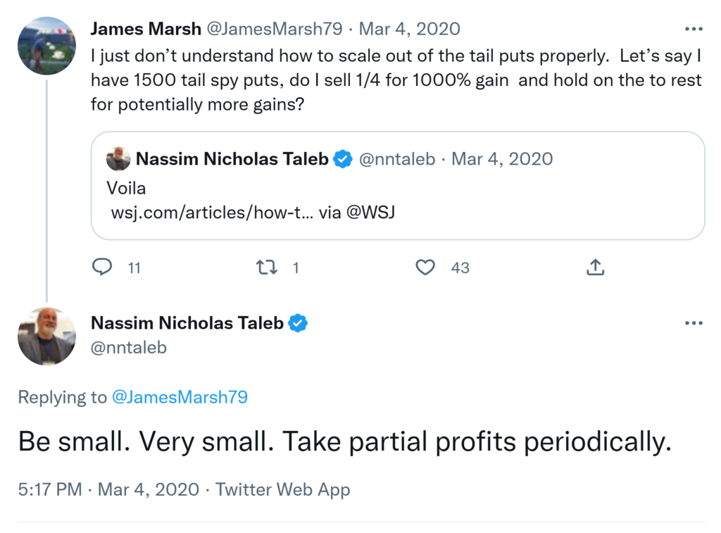Open more options on James Marsh's tweet
This screenshot has width=721, height=533.
[x=694, y=29]
